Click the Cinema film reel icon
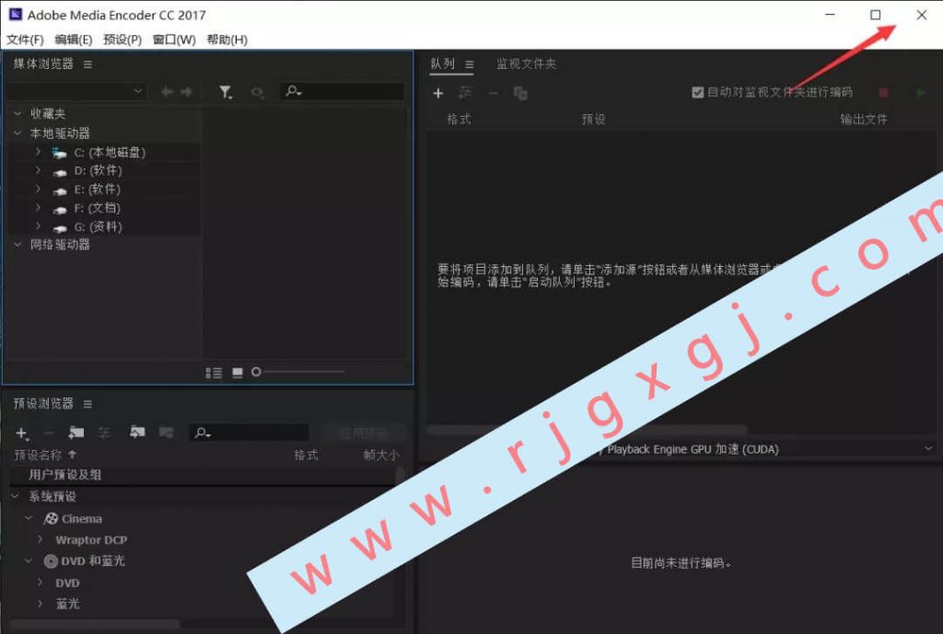 tap(52, 519)
